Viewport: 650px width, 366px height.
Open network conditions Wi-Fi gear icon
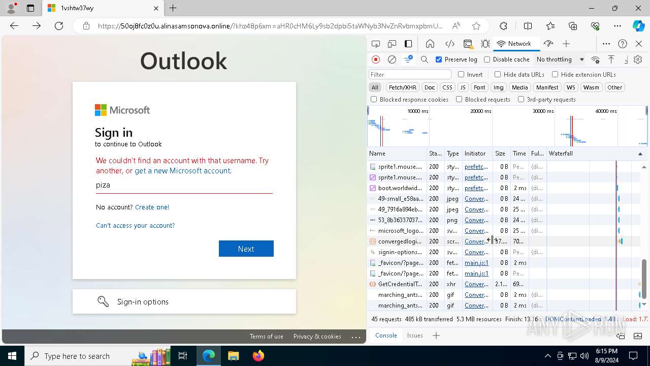(596, 59)
